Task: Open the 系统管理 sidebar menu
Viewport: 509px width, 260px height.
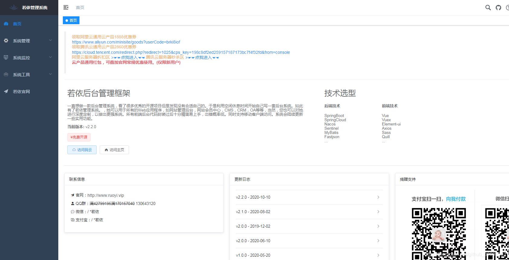Action: click(x=29, y=41)
